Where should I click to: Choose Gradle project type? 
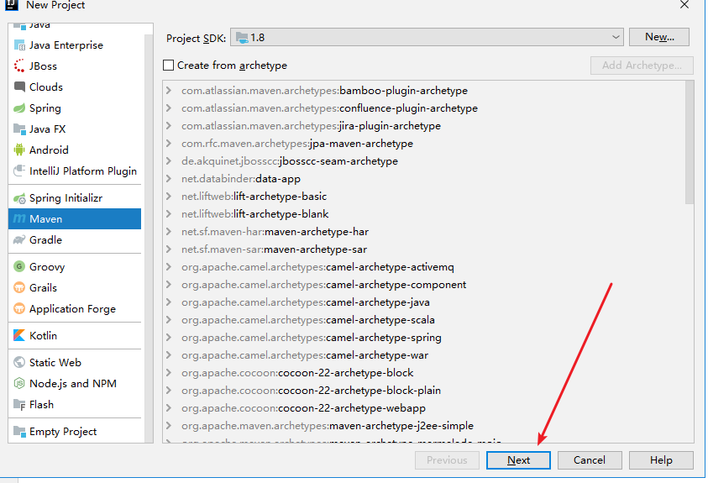point(75,239)
